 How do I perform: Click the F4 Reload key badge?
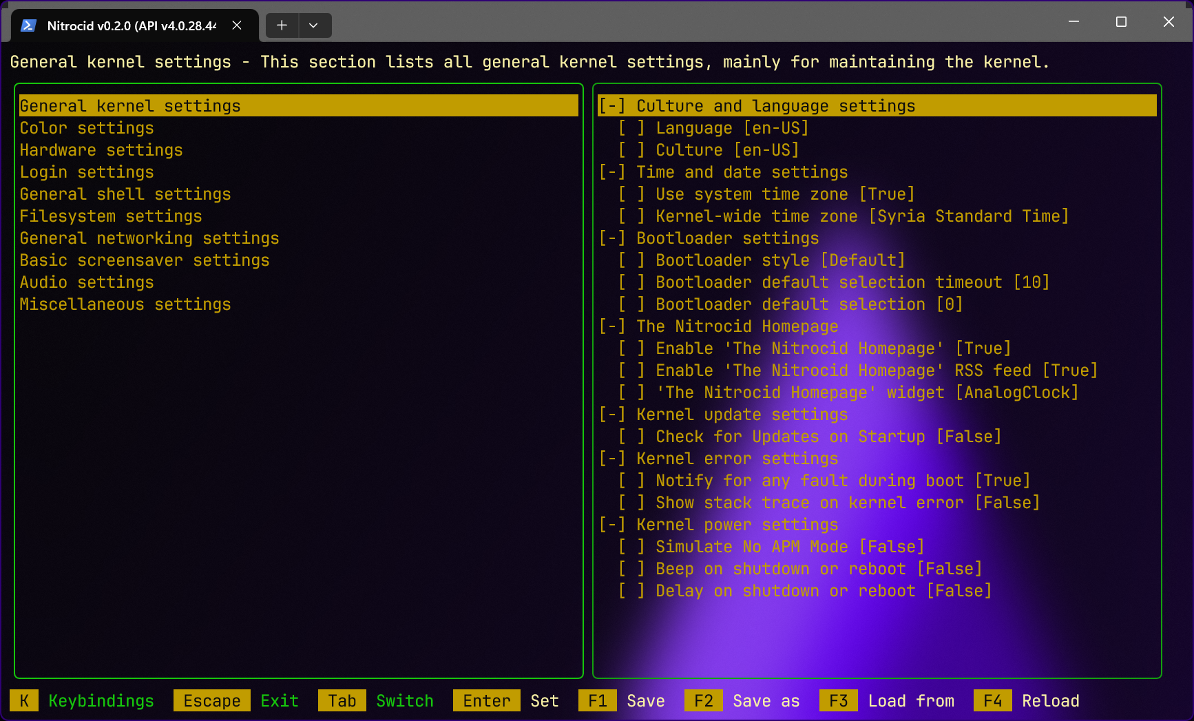992,701
